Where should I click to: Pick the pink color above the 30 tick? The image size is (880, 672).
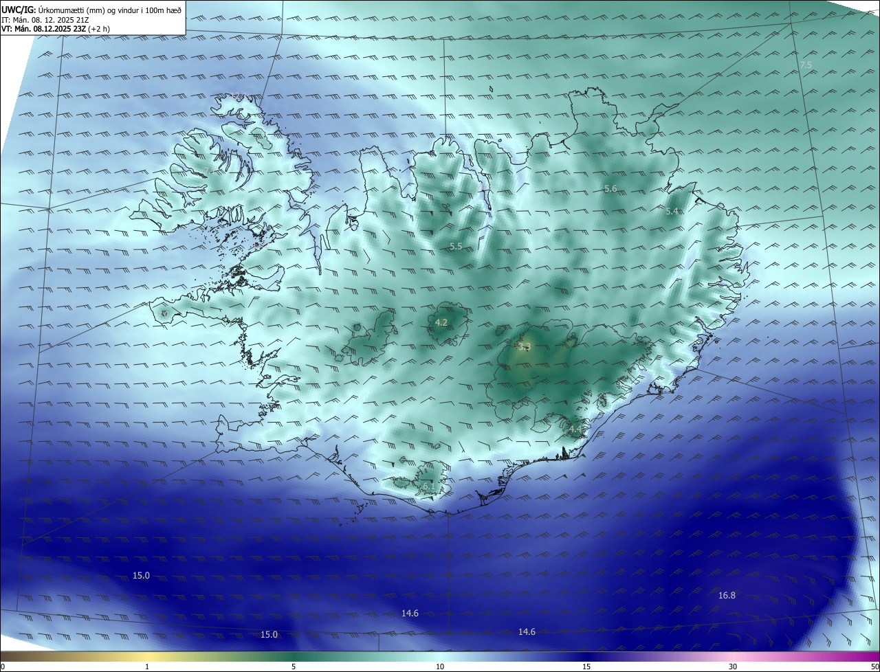[733, 656]
